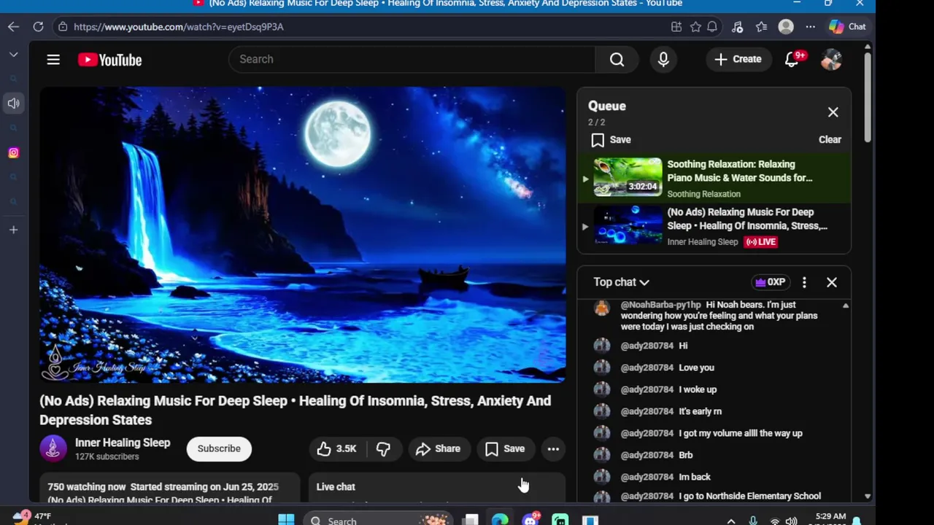The height and width of the screenshot is (525, 934).
Task: Open browser app/split screen icon in address bar
Action: tap(676, 26)
